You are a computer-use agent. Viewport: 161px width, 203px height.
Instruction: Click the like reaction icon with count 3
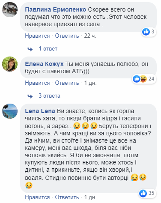pyautogui.click(x=146, y=32)
